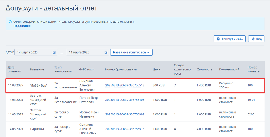Screen dimensions: 270x137
Task: Click the 4 000 RUB cost cell
Action: coord(204,129)
